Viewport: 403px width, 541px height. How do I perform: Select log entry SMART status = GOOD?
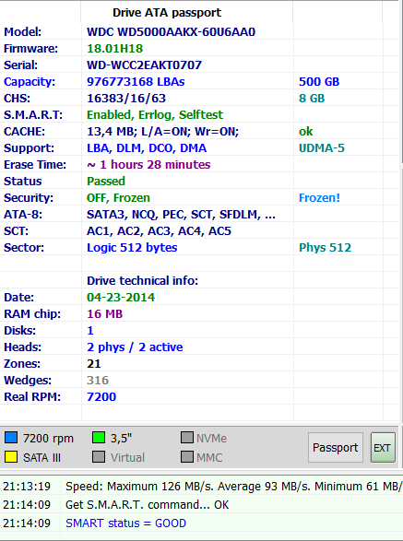tap(125, 523)
